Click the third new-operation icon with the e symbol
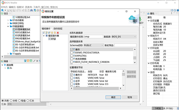The height and width of the screenshot is (110, 179). tap(49, 33)
